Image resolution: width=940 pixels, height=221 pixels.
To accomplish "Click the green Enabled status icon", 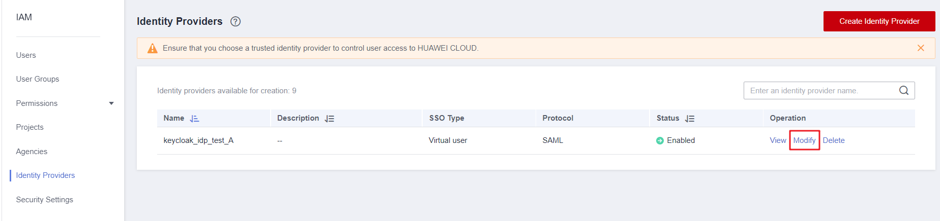I will pyautogui.click(x=660, y=141).
